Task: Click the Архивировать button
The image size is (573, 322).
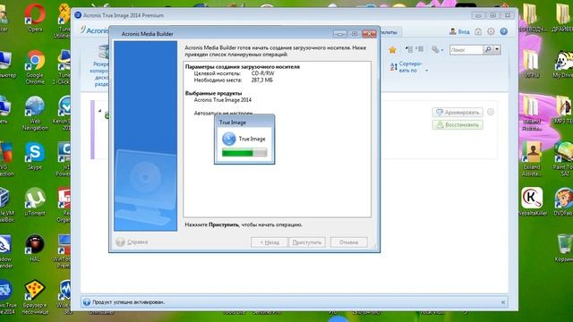Action: 458,113
